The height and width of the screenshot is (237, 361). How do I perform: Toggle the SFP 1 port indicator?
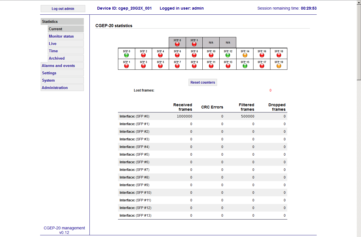[126, 66]
